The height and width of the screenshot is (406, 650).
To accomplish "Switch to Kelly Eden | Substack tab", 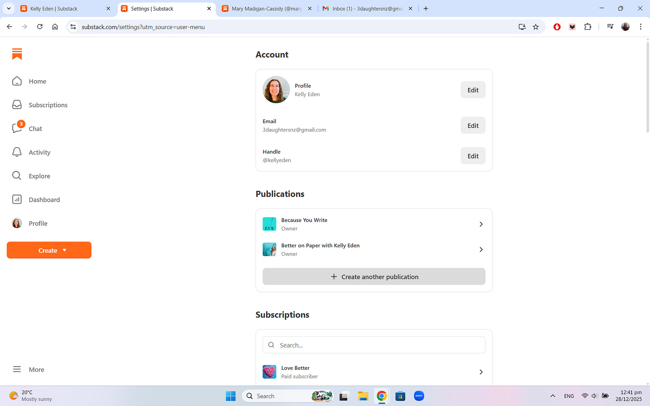I will (65, 8).
